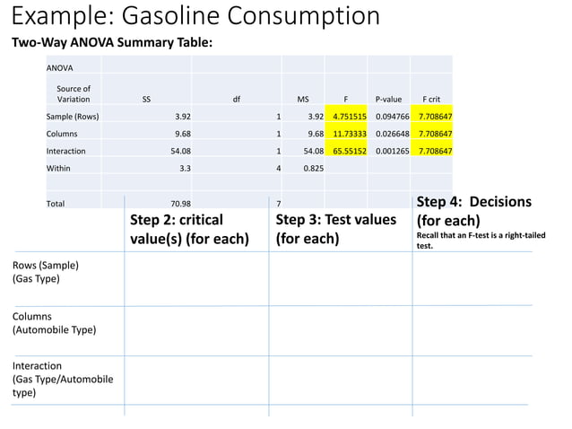Select the Interaction Gas Type/Automobile type label
572x429 pixels.
(63, 380)
